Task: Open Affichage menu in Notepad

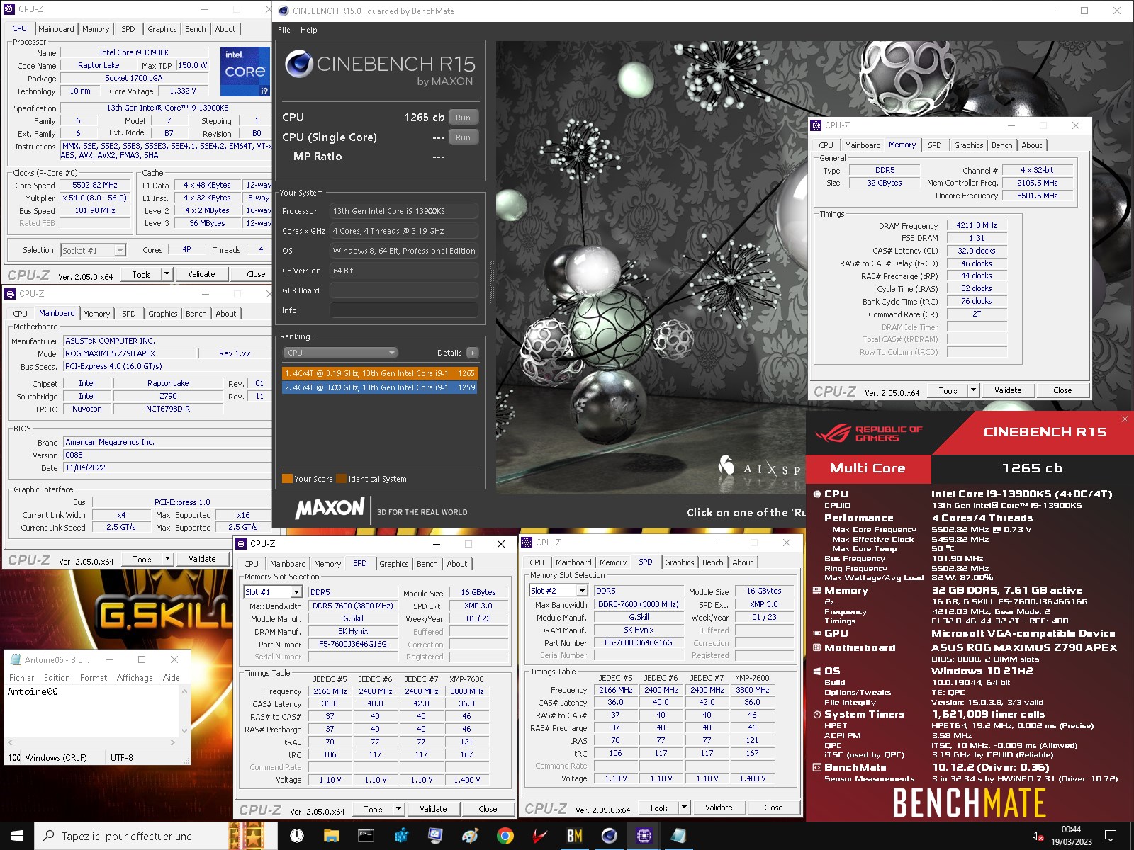Action: click(135, 678)
